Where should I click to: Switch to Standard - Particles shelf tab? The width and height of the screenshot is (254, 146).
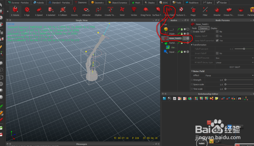tap(59, 2)
